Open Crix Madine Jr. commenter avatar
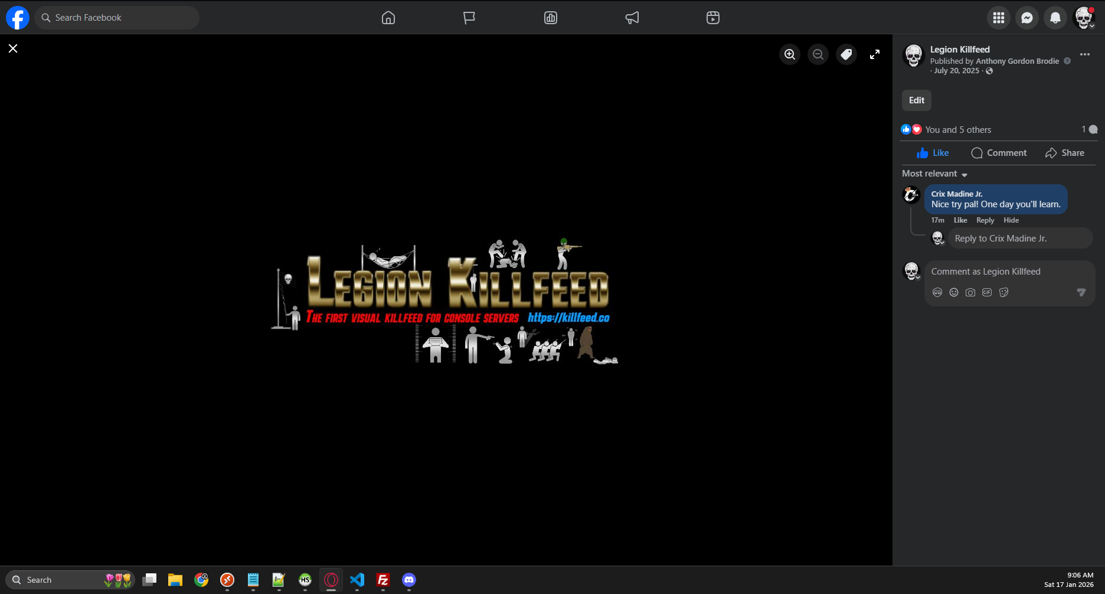 point(911,194)
